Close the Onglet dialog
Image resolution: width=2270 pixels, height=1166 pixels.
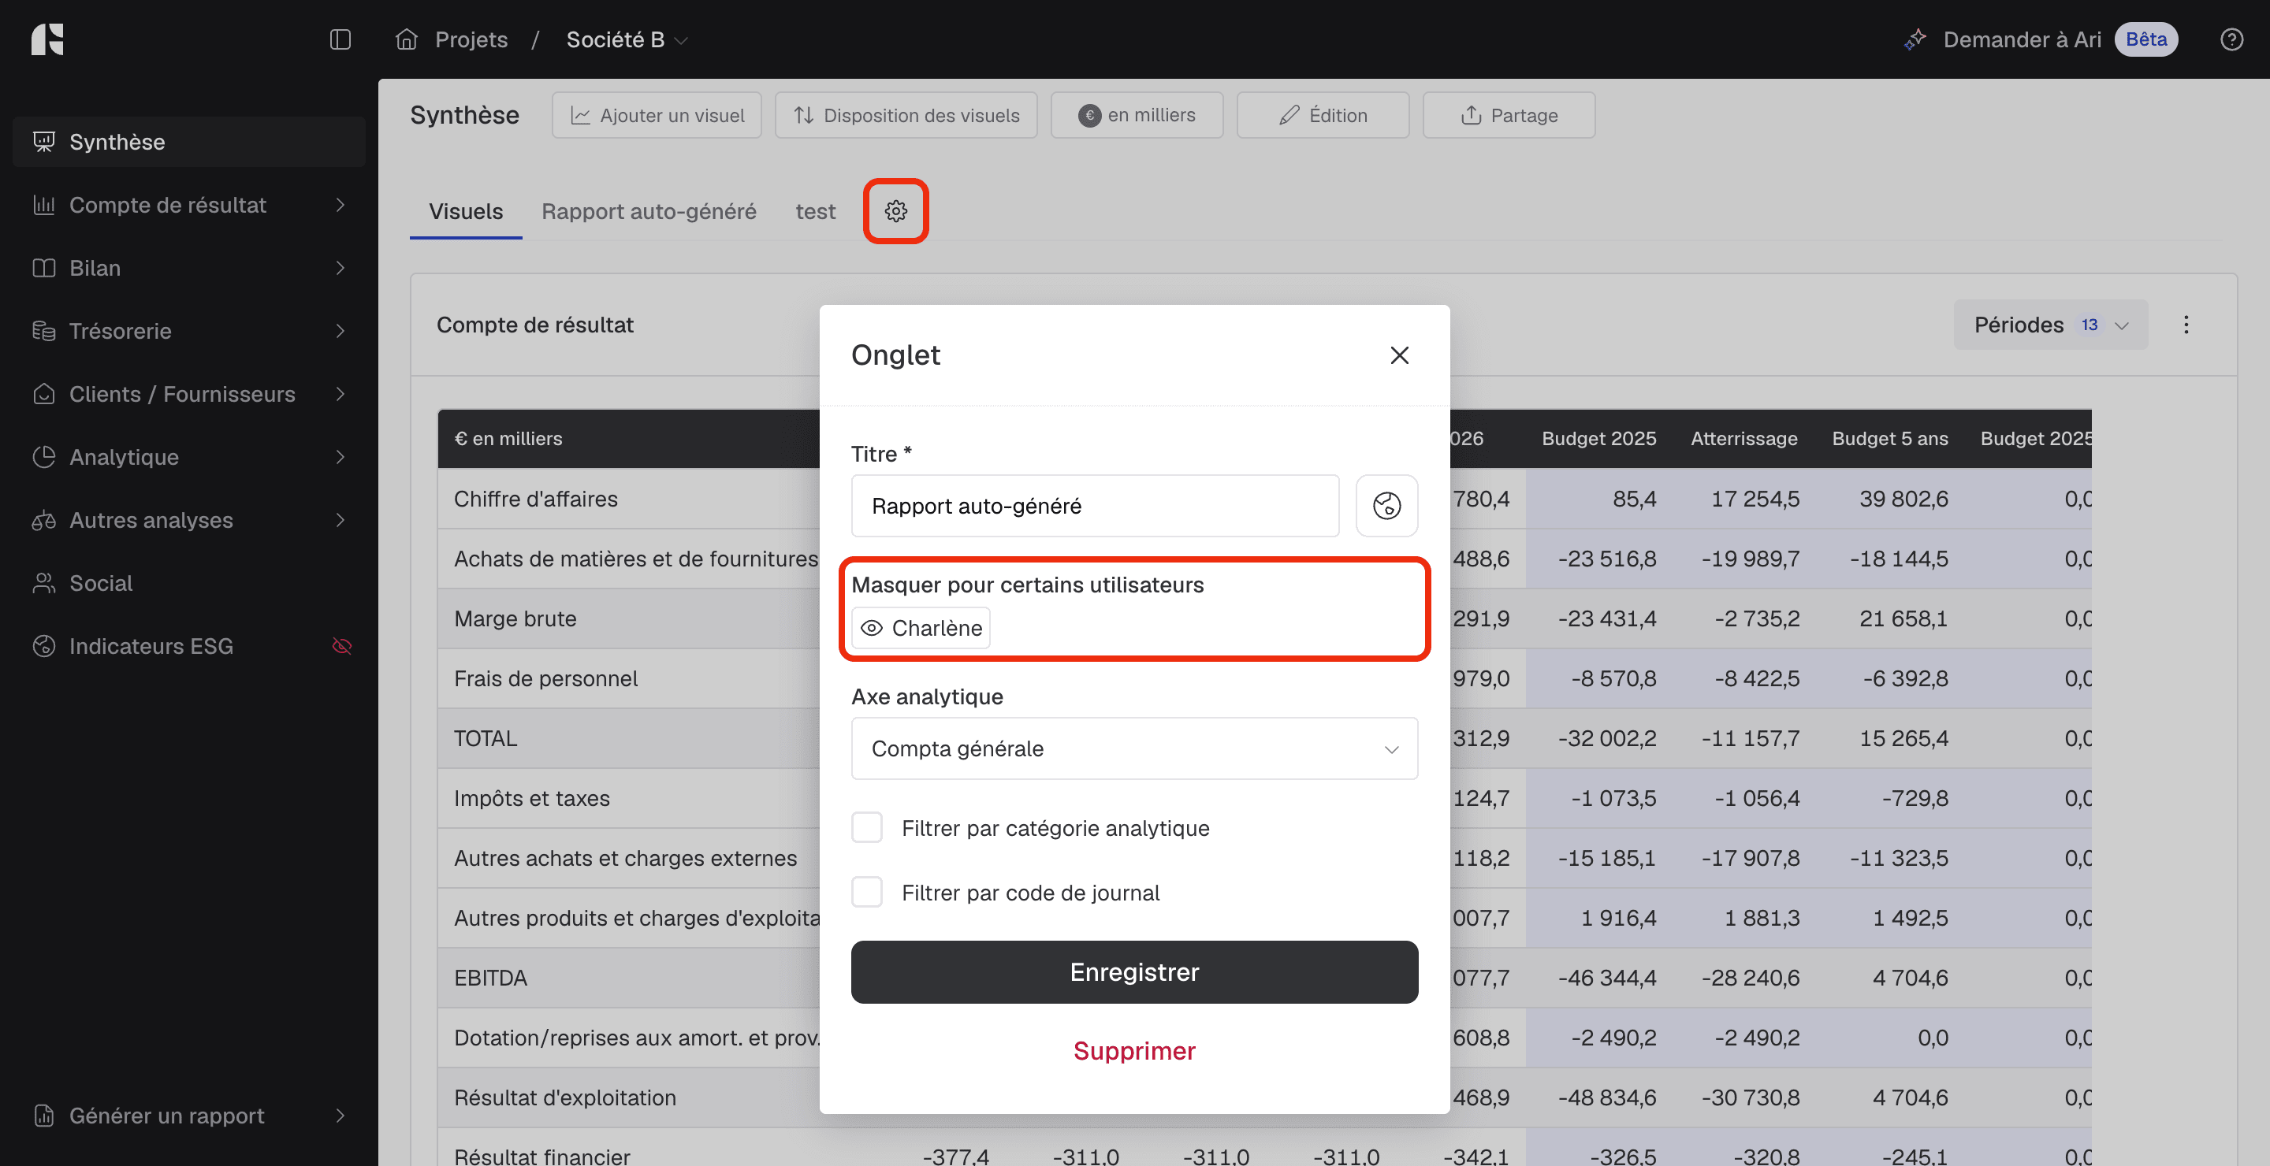pyautogui.click(x=1399, y=355)
